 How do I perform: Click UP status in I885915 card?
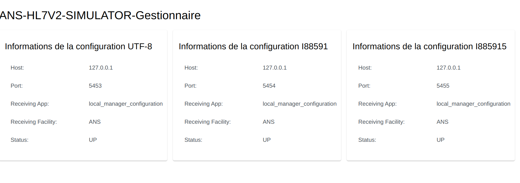pos(440,140)
